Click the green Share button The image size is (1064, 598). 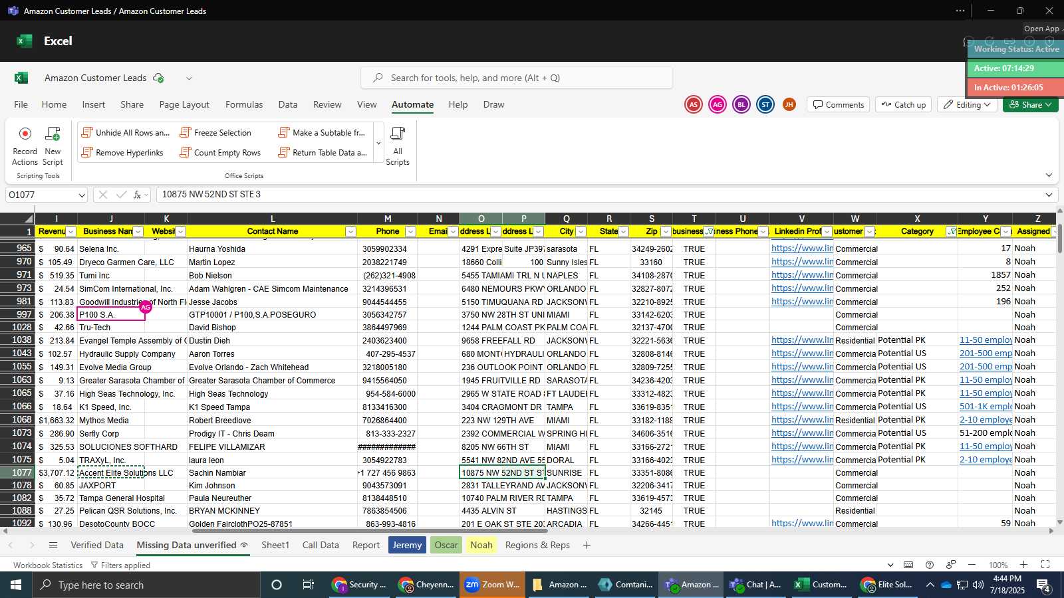click(1031, 105)
